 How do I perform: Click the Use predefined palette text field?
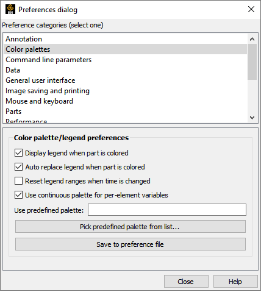click(x=167, y=210)
